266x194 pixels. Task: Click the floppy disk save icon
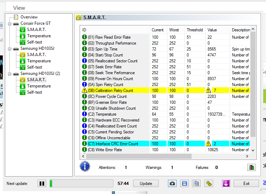click(184, 184)
